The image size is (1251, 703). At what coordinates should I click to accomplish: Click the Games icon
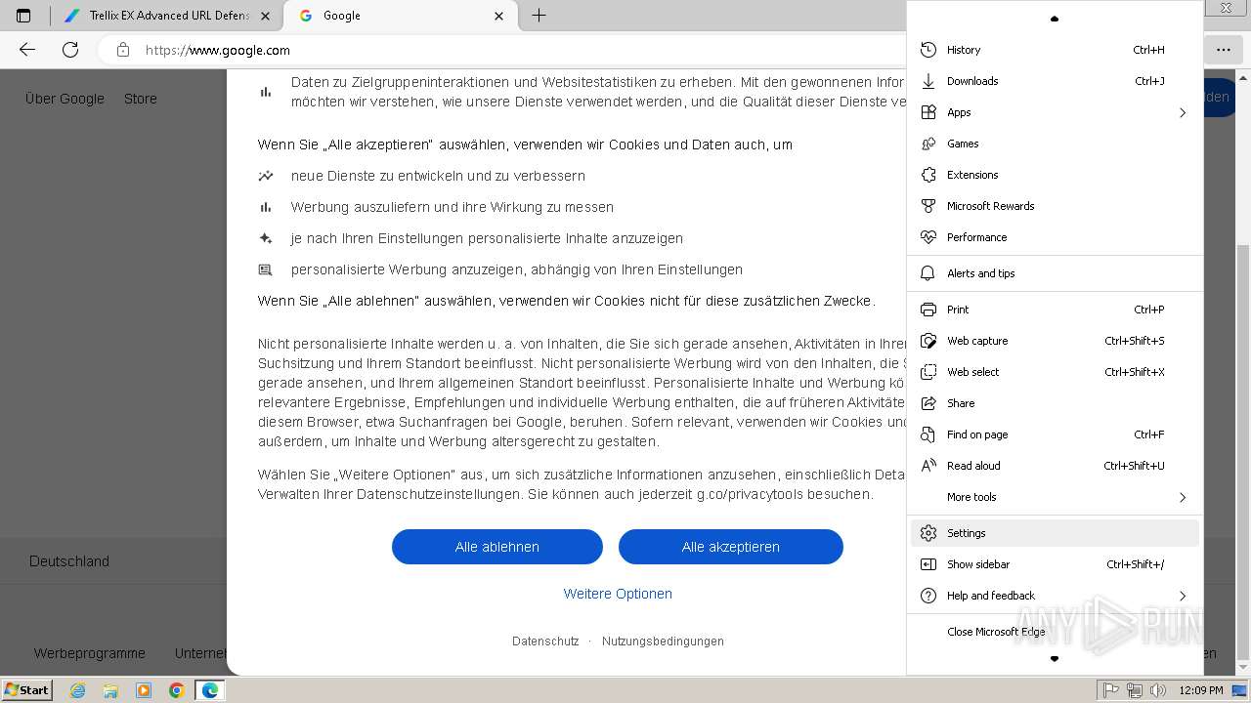pyautogui.click(x=928, y=144)
